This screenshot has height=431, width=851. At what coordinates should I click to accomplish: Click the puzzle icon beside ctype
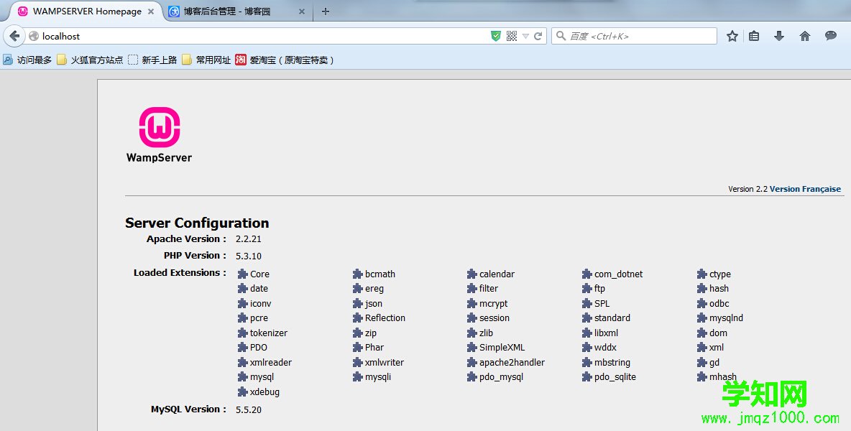[x=702, y=274]
